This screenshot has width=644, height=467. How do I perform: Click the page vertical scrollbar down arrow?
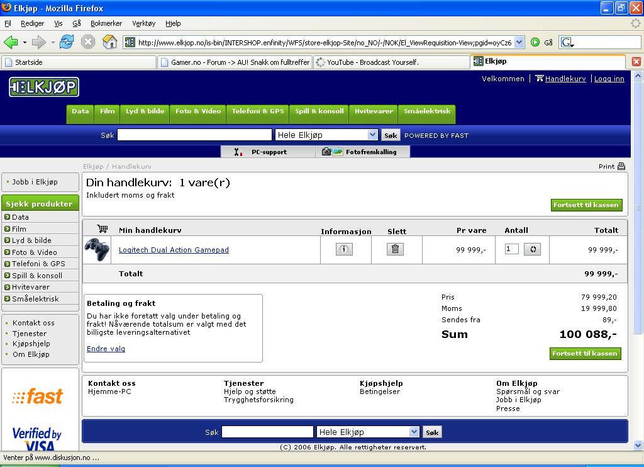click(x=638, y=445)
